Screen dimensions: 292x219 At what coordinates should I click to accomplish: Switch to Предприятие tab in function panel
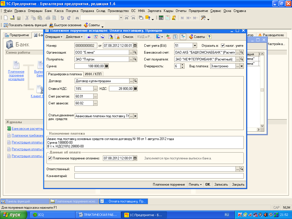[x=17, y=35]
